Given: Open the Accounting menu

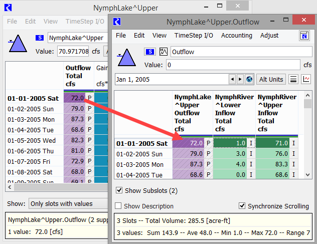Looking at the screenshot, I should (x=236, y=36).
